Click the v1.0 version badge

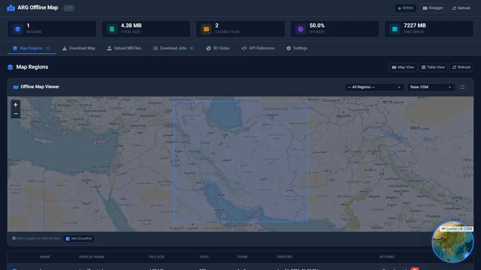(69, 8)
